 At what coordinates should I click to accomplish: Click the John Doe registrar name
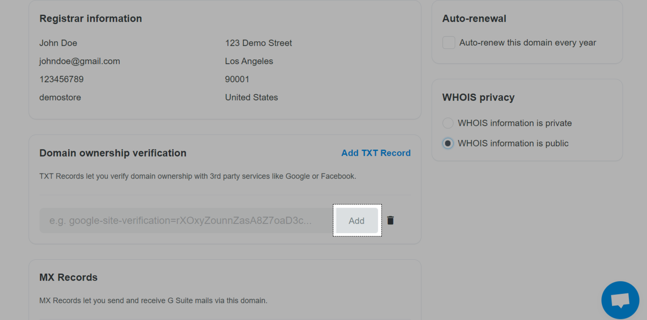[x=58, y=43]
